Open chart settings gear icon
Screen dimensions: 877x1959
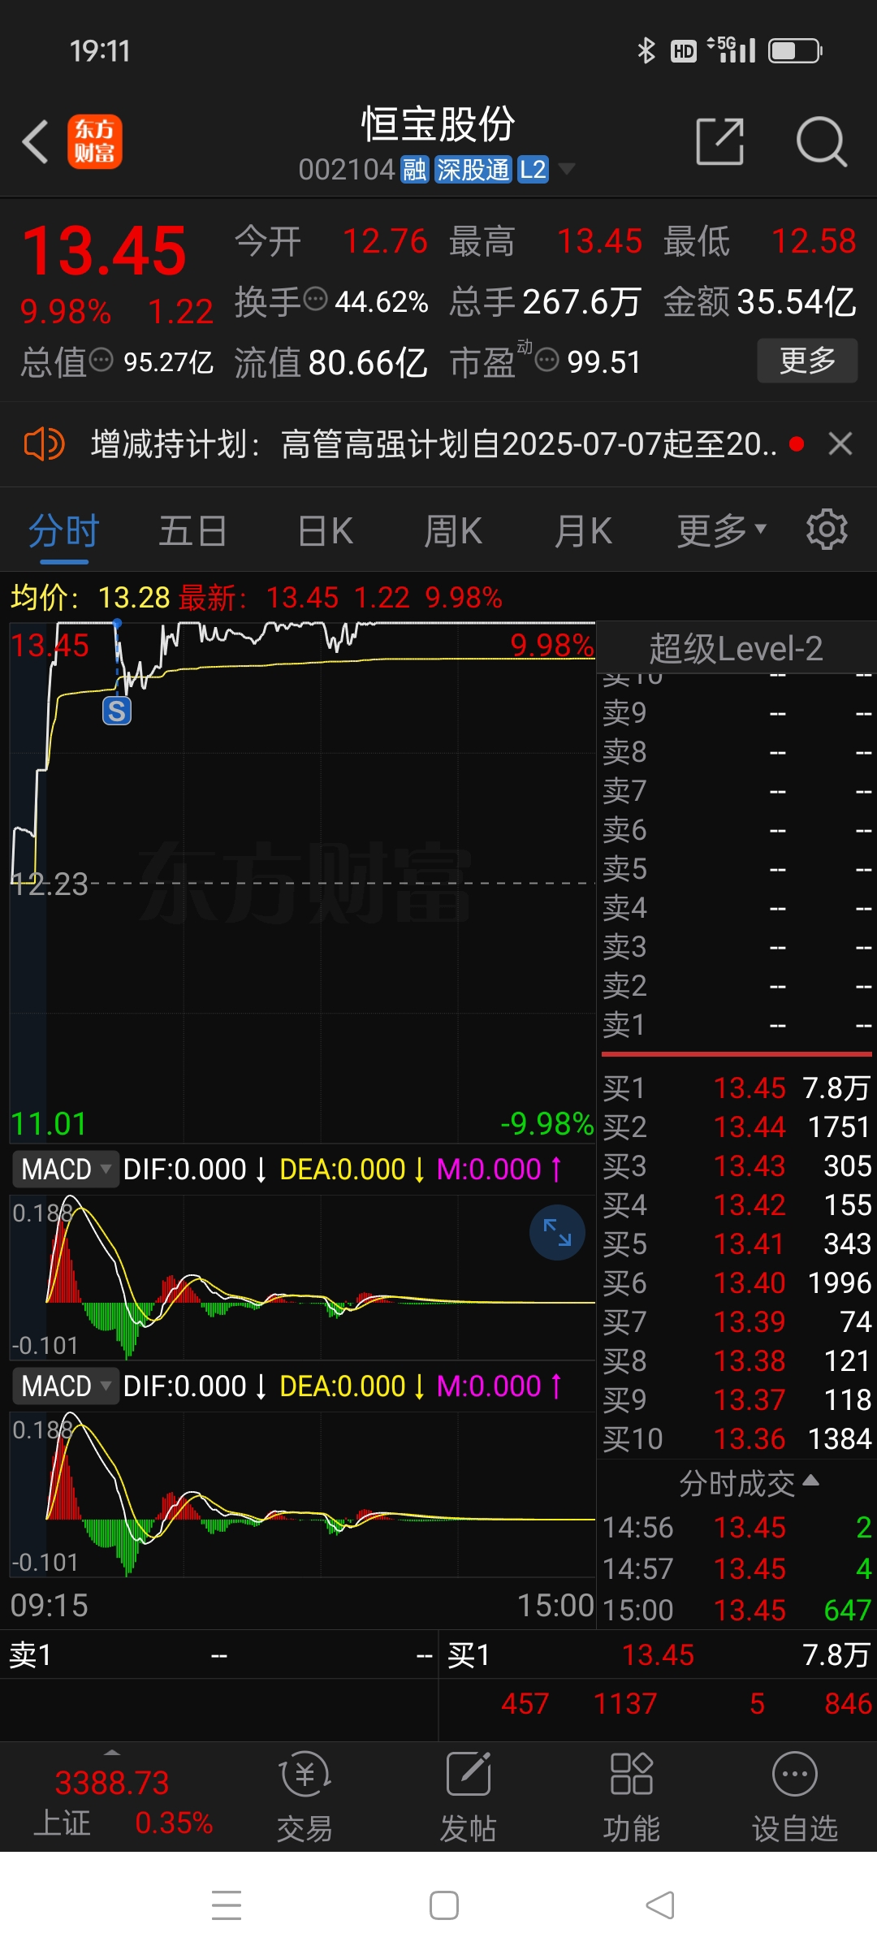coord(827,530)
